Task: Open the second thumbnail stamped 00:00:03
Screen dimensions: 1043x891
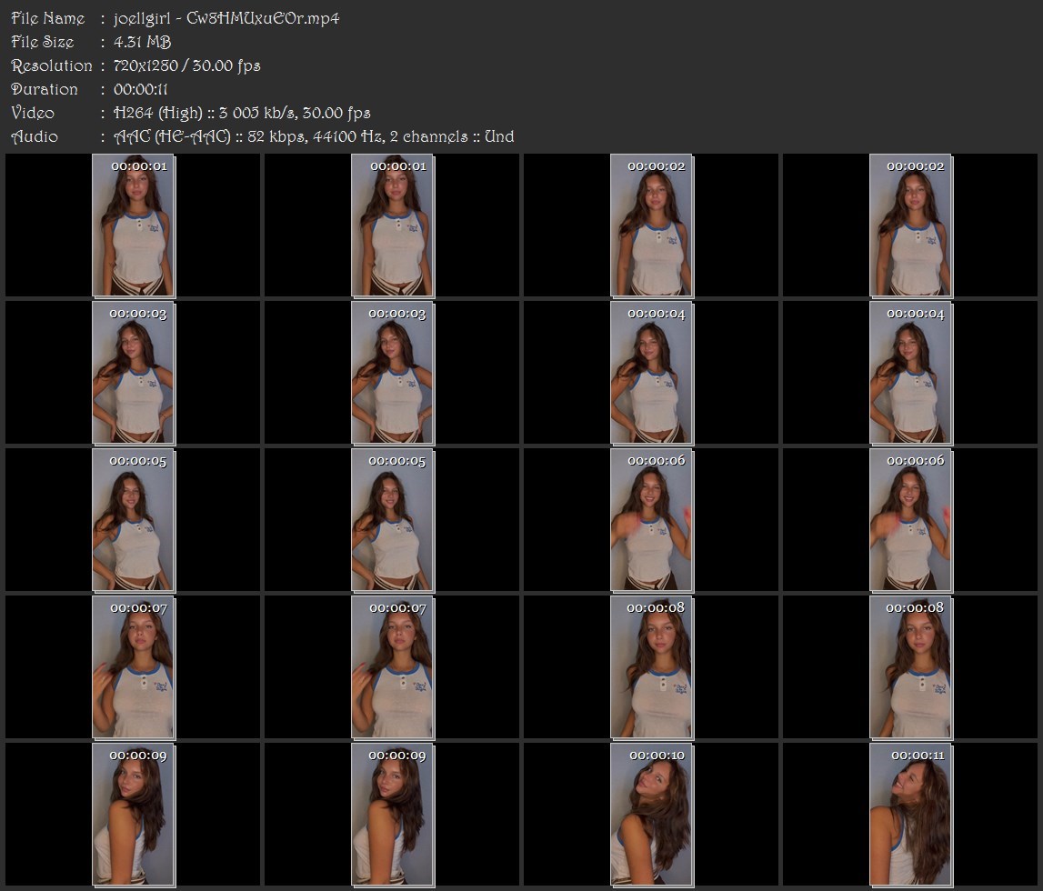Action: pyautogui.click(x=393, y=373)
